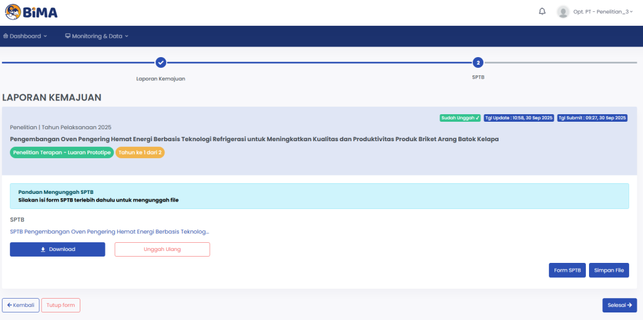Go back with Kembali button
643x320 pixels.
coord(21,306)
